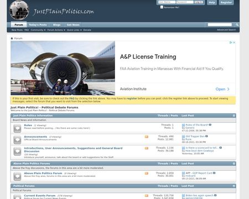Image resolution: width=249 pixels, height=199 pixels.
Task: Open A&P License Training ad headline
Action: pos(148,57)
